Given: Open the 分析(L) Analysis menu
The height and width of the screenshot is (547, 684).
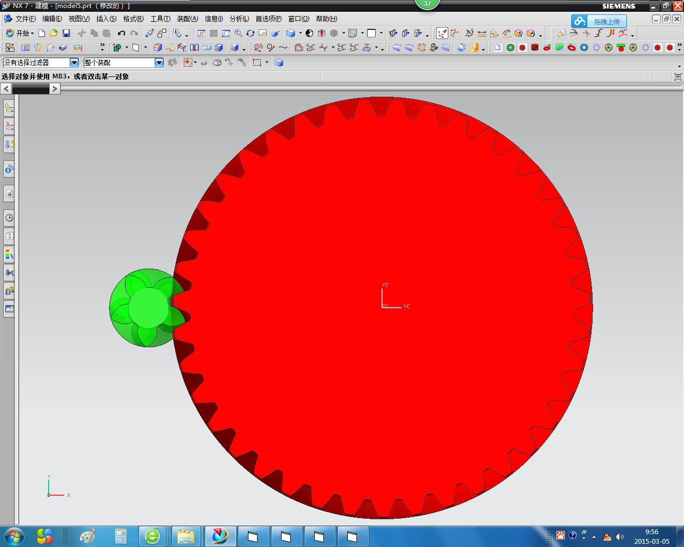Looking at the screenshot, I should pos(239,19).
